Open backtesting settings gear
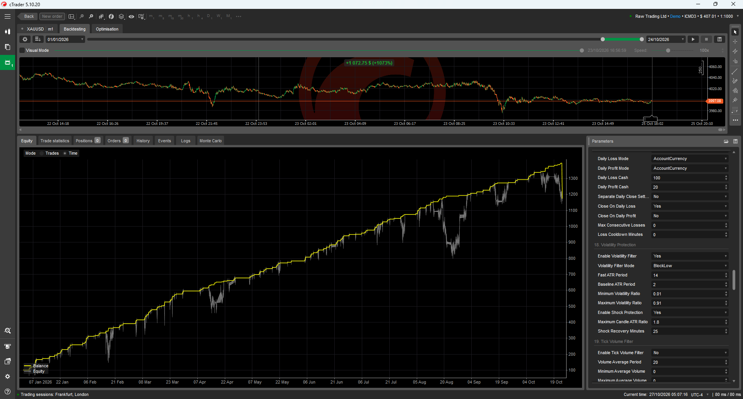This screenshot has height=399, width=743. click(x=25, y=39)
